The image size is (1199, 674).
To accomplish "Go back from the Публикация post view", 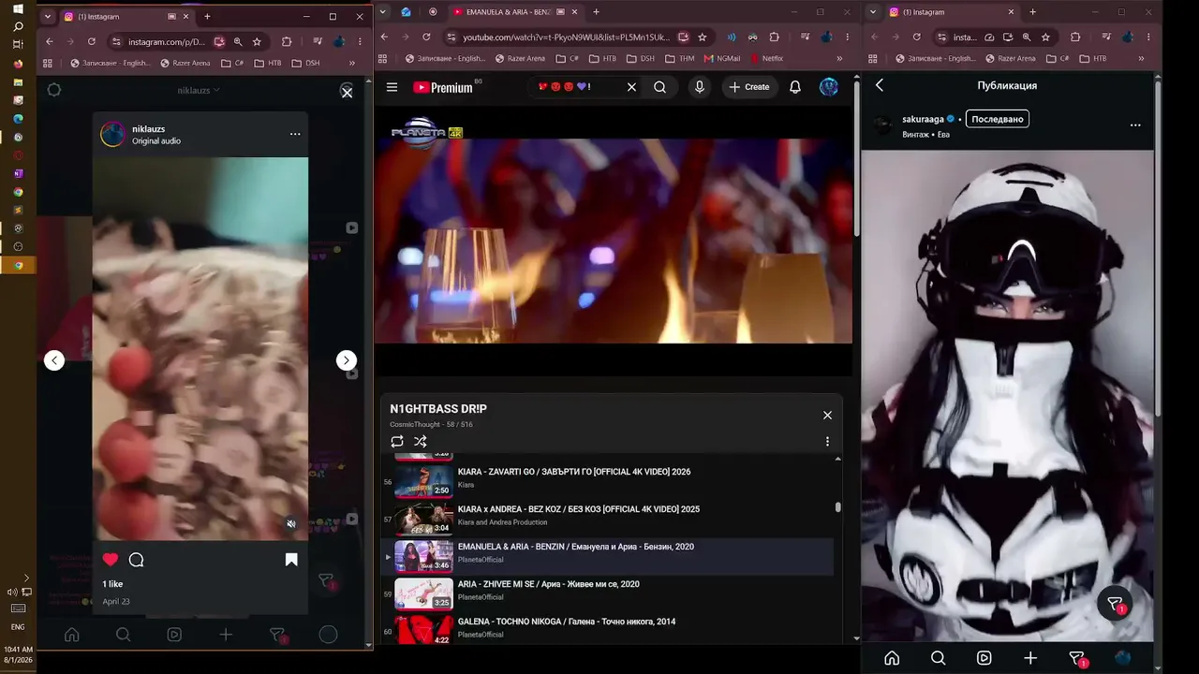I will coord(880,85).
